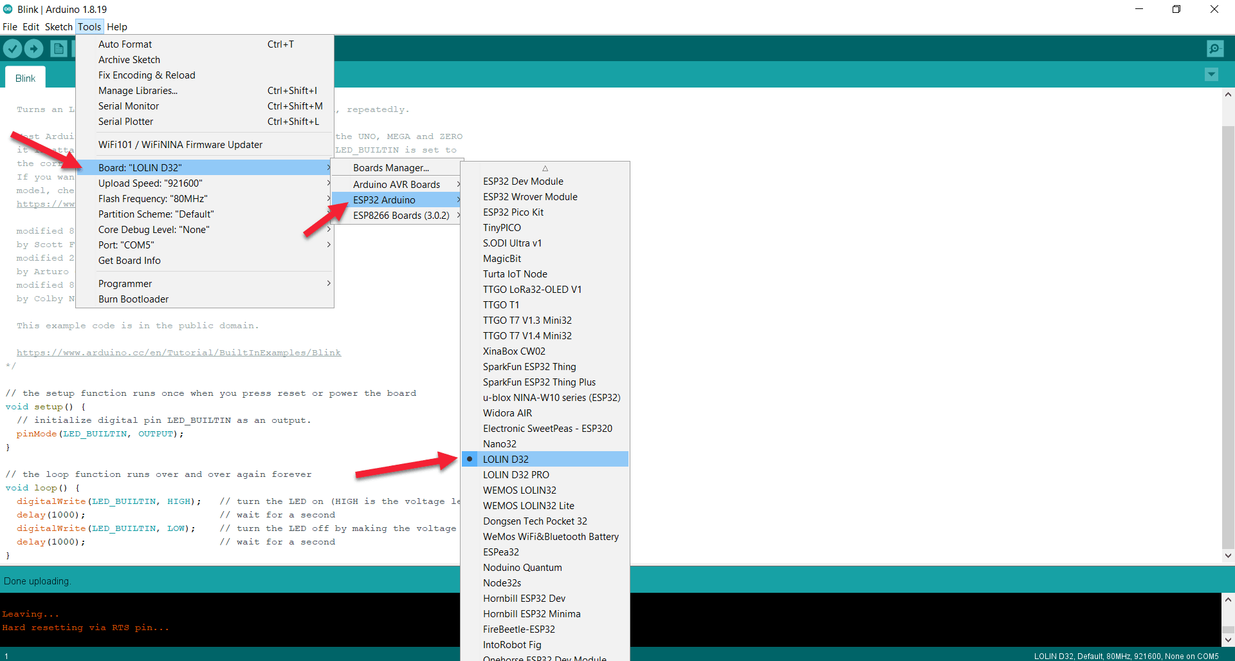
Task: Select TTGO T7 V1.3 Mini32 board
Action: (x=545, y=321)
